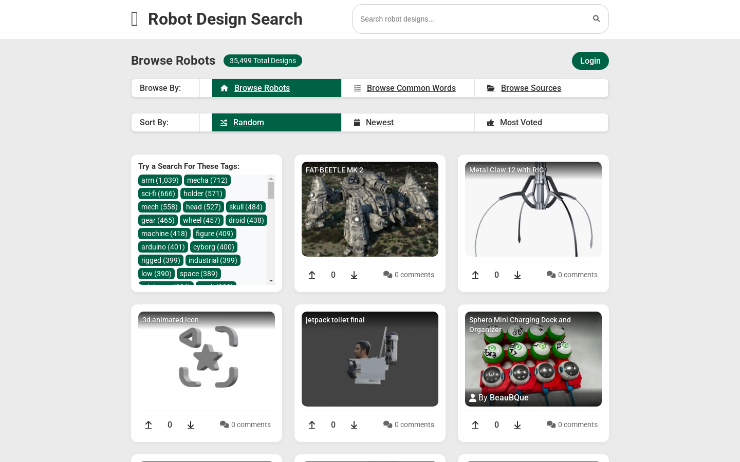
Task: Downvote jetpack toilet final
Action: click(354, 425)
